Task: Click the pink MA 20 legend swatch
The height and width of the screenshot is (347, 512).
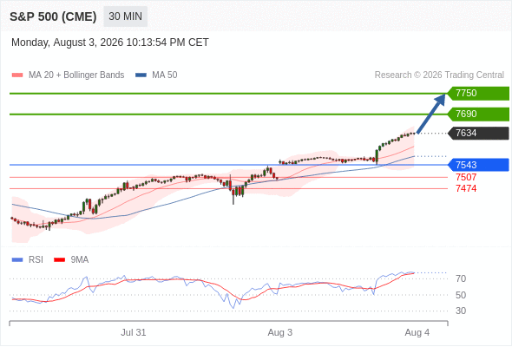Action: pyautogui.click(x=17, y=75)
